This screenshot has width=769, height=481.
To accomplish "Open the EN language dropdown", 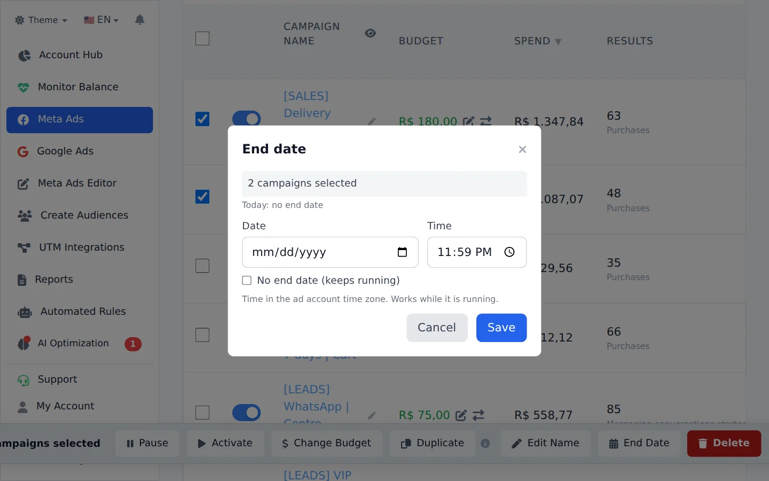I will (x=101, y=20).
